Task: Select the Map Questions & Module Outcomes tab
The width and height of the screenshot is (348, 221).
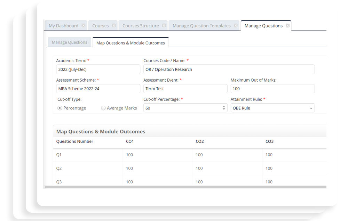Action: pos(130,42)
